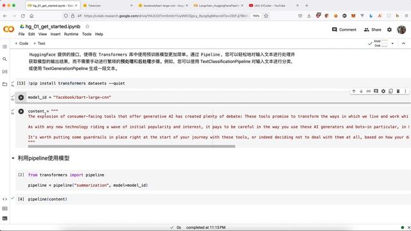Delete cell trash icon

398,91
